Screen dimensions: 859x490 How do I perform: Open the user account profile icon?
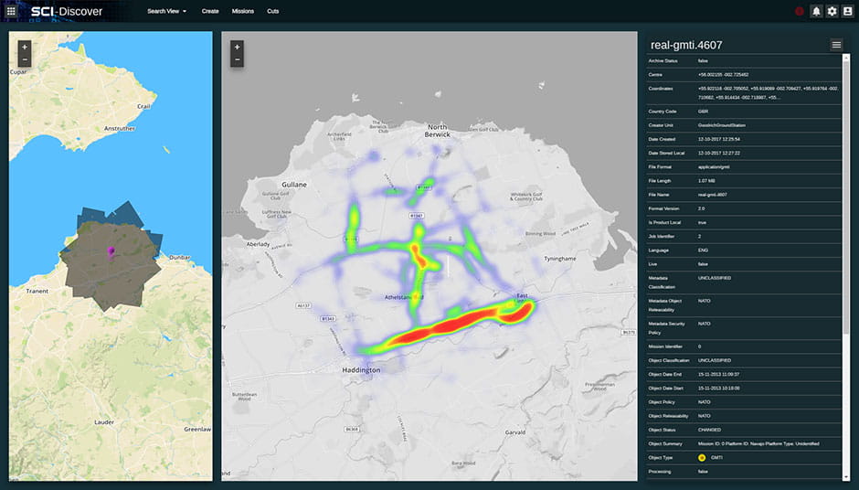[x=847, y=11]
